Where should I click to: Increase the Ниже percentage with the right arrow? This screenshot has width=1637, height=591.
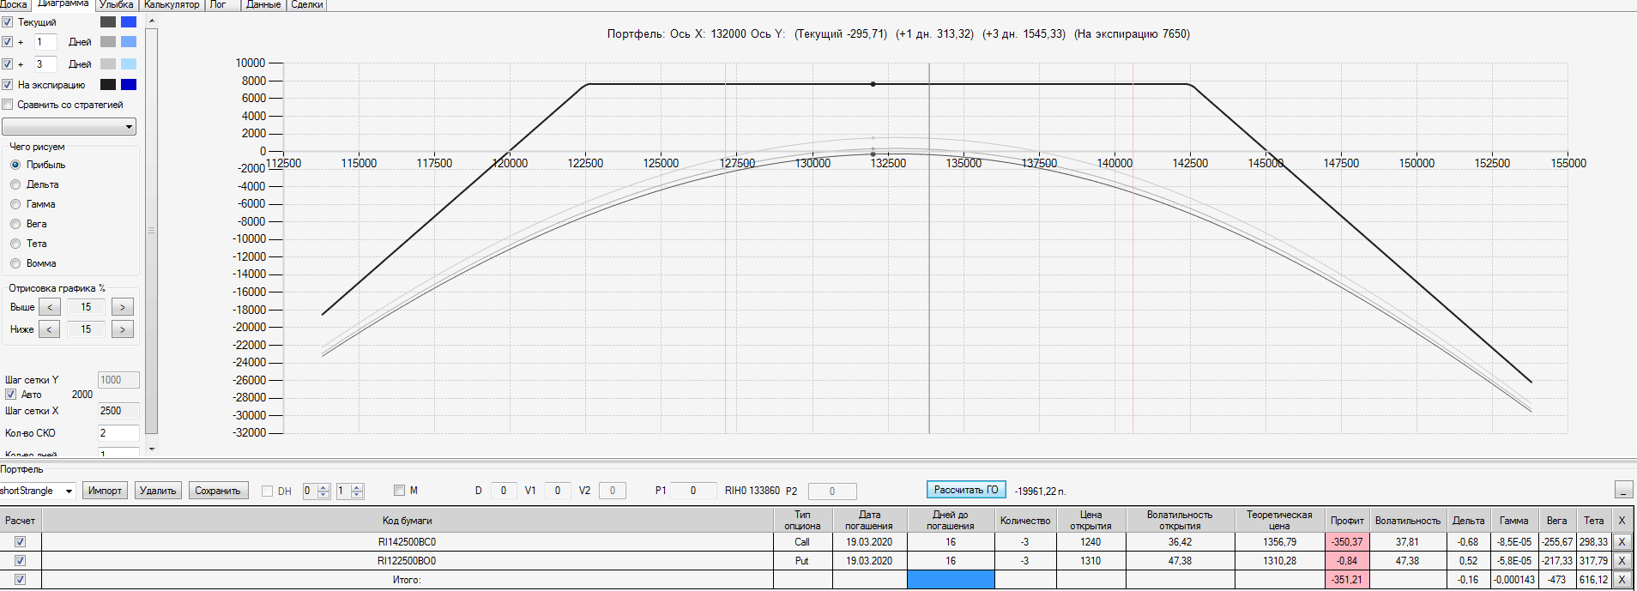pos(123,329)
